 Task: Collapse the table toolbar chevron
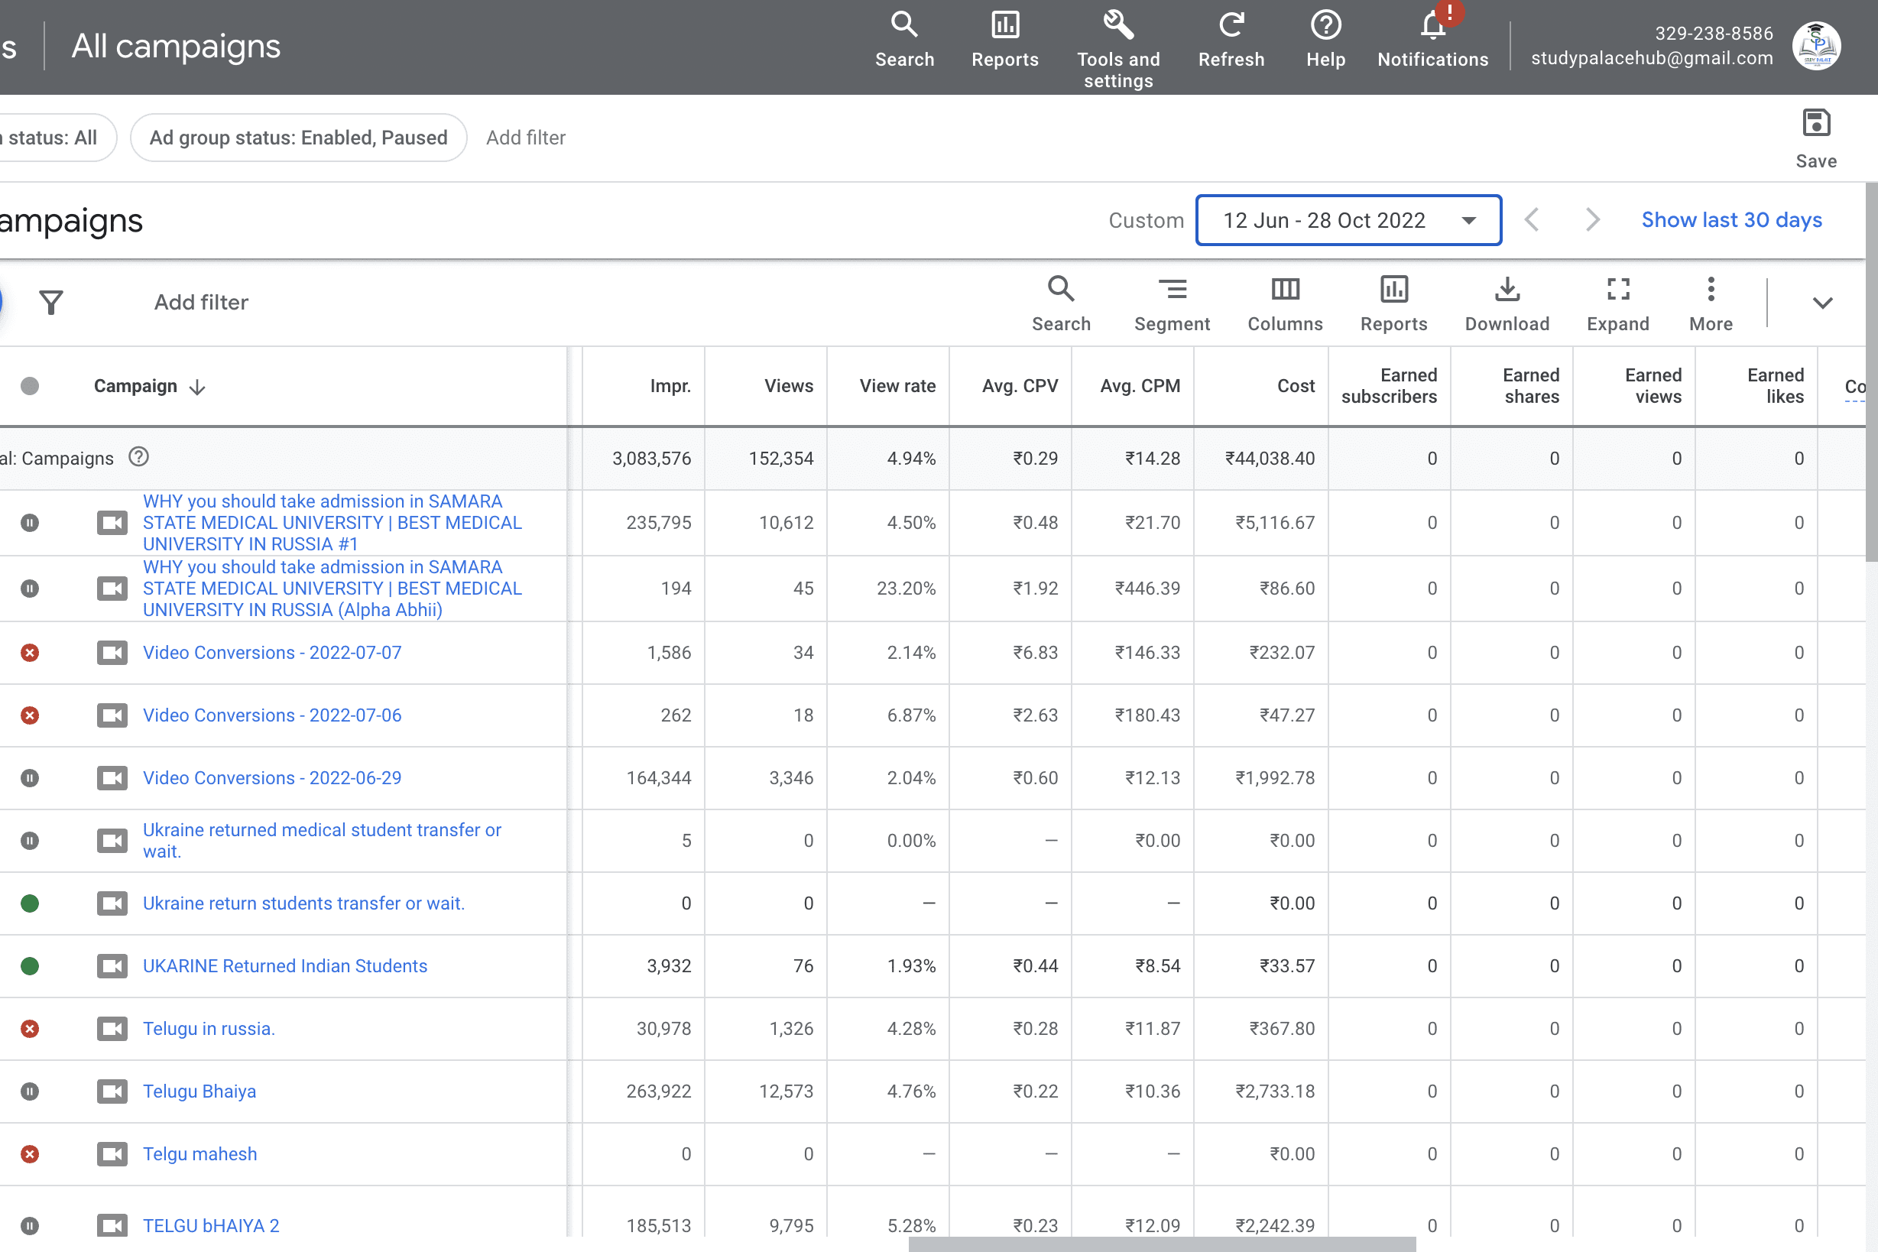point(1822,303)
